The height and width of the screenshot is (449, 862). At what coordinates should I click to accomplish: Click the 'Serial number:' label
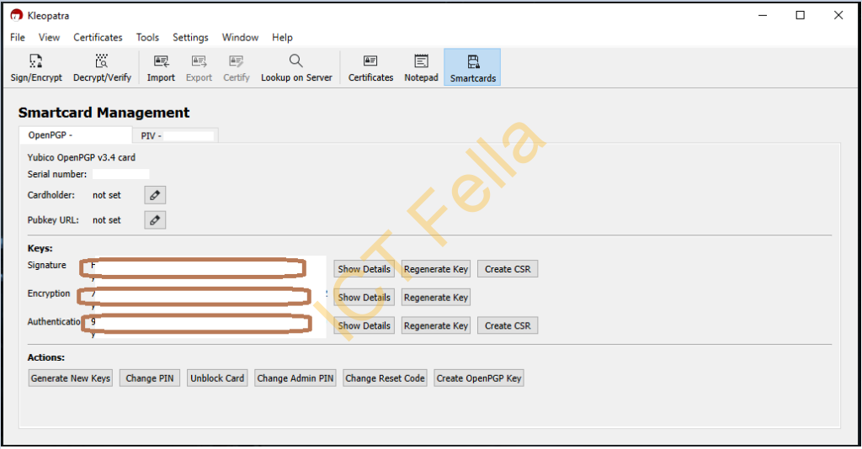(x=57, y=174)
